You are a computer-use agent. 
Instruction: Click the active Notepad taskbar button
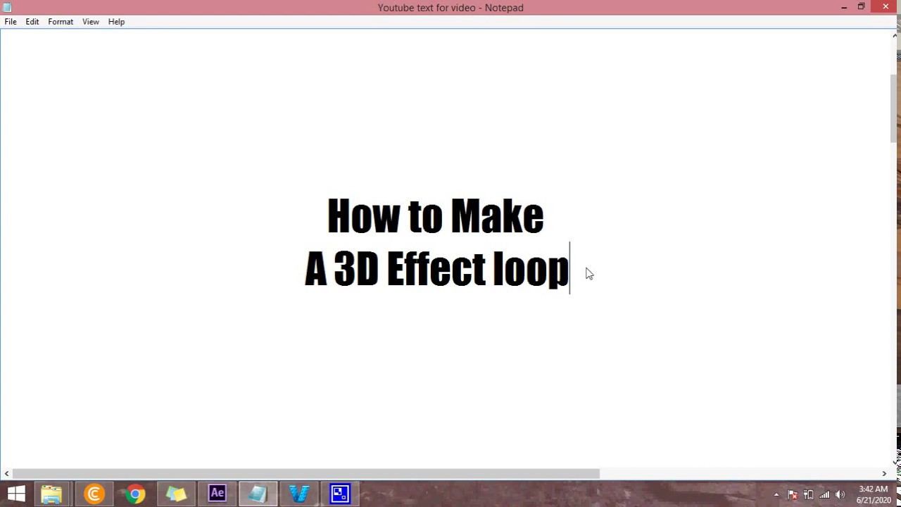click(x=258, y=494)
